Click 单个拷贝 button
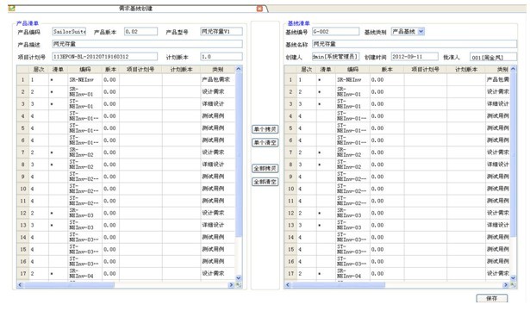Image resolution: width=530 pixels, height=311 pixels. pyautogui.click(x=265, y=129)
